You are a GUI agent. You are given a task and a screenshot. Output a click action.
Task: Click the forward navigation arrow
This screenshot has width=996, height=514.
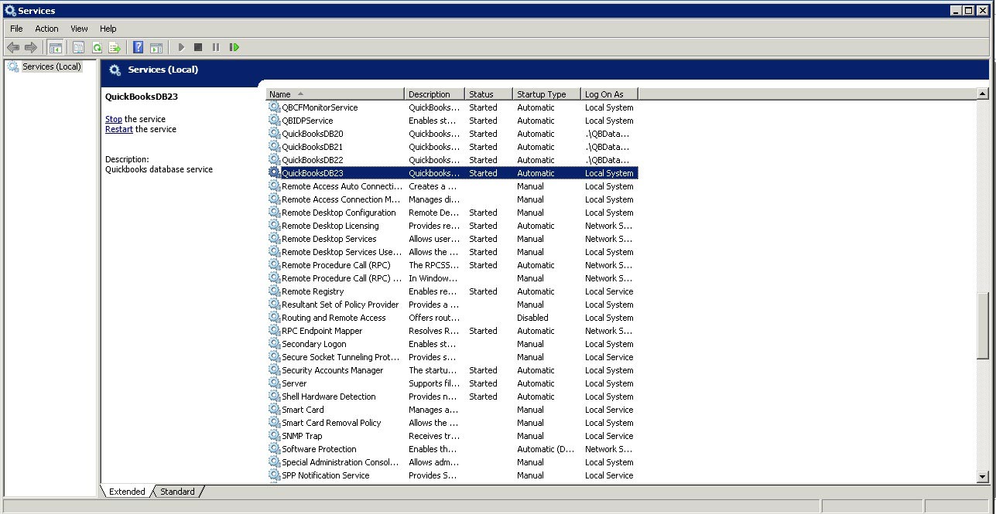pos(30,47)
